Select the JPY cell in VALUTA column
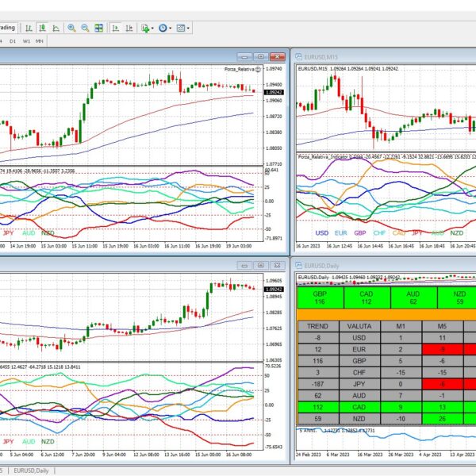 (x=359, y=384)
